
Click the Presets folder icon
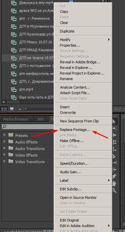[x=11, y=135]
